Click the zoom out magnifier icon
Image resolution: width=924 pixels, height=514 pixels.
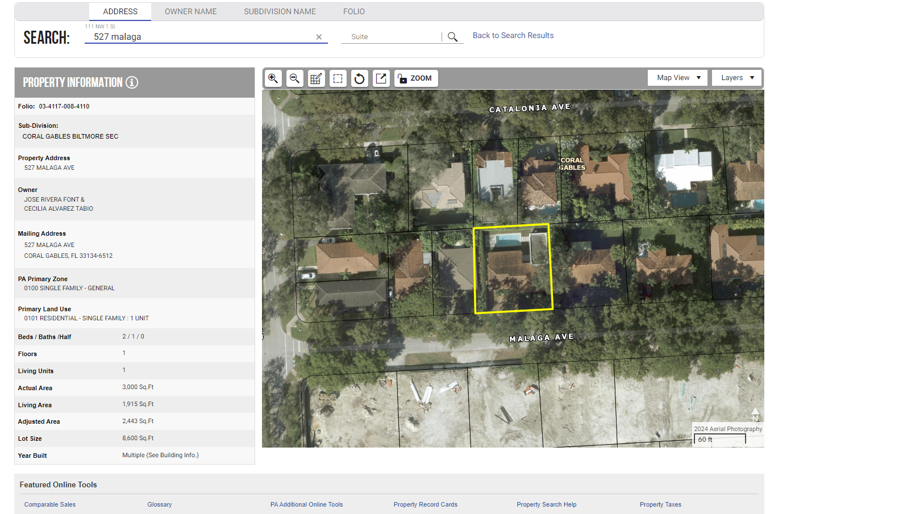pos(294,78)
